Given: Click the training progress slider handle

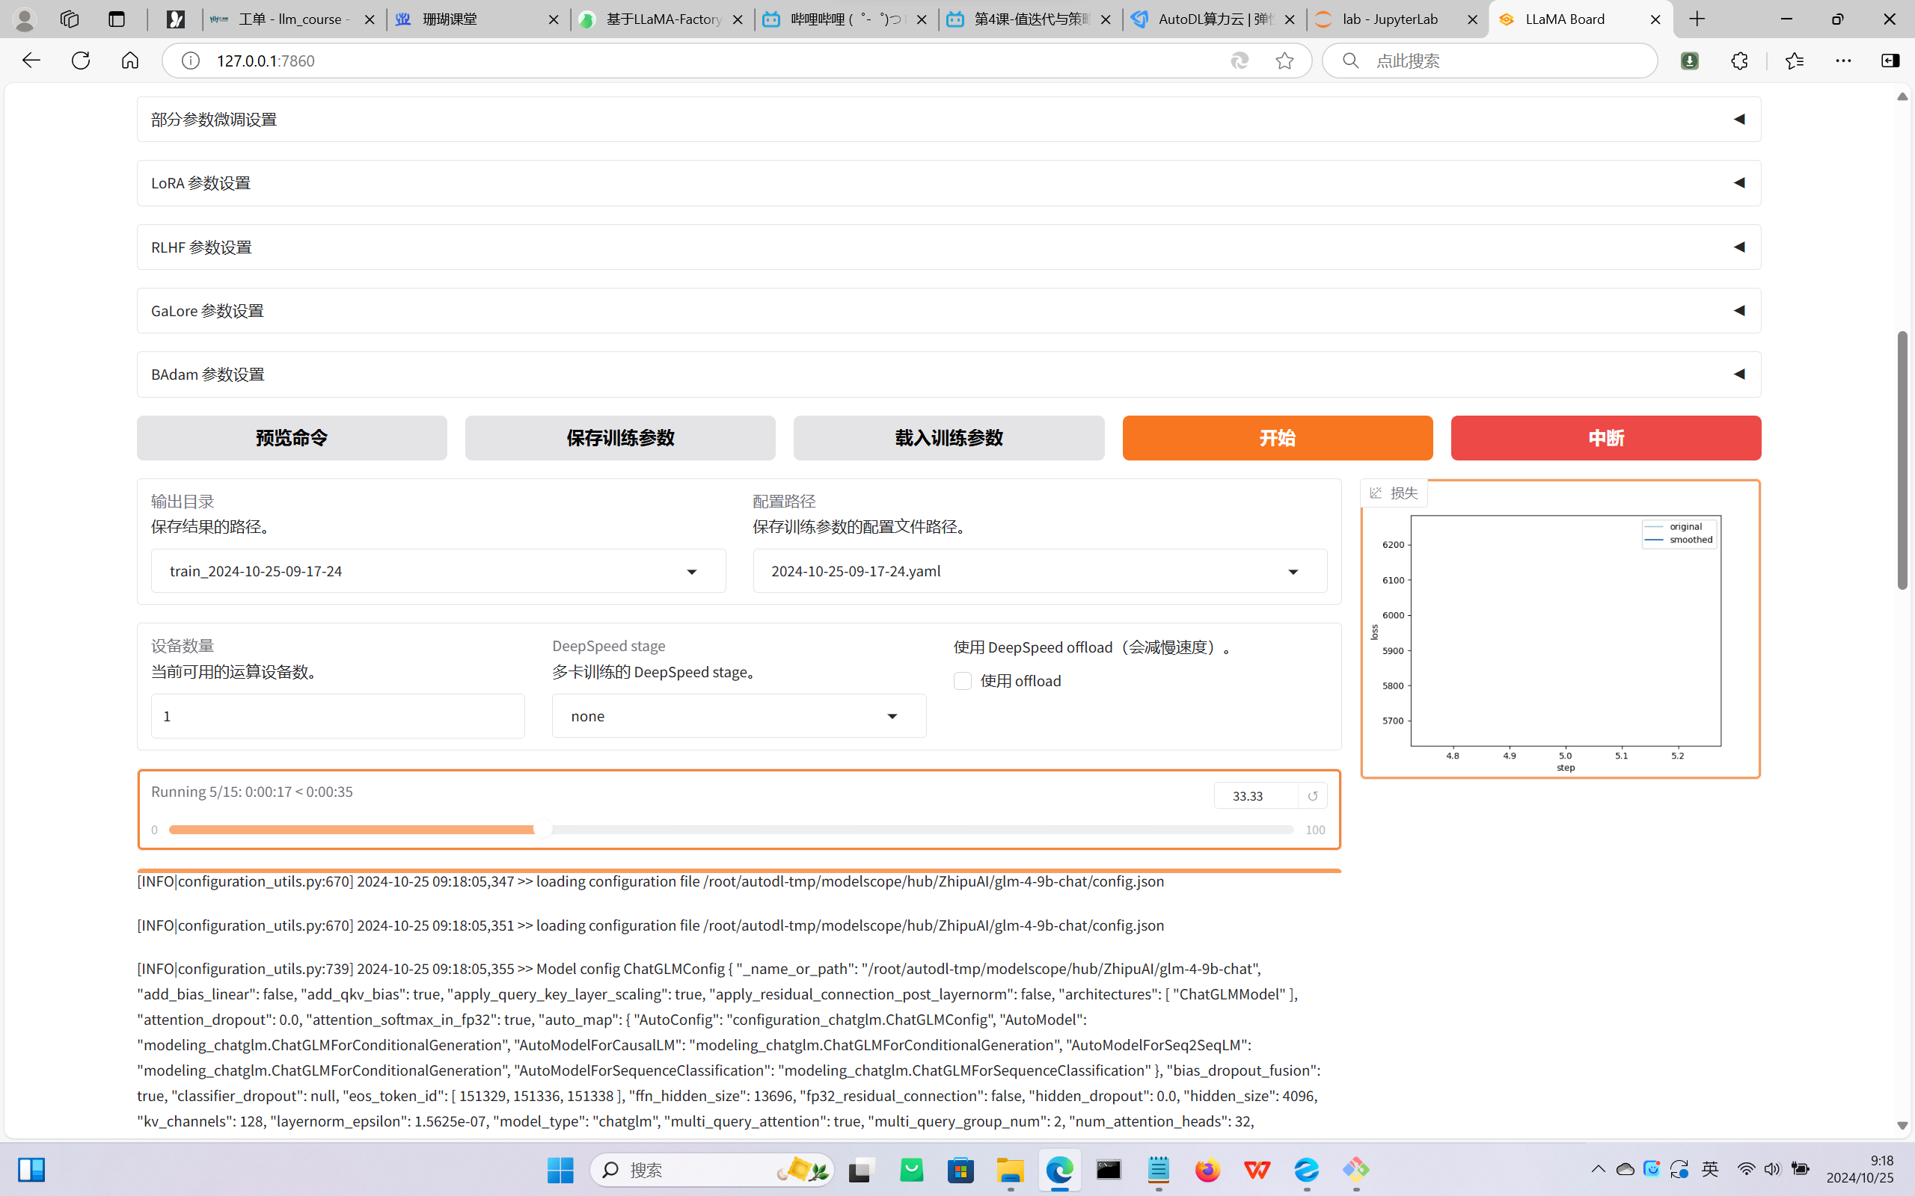Looking at the screenshot, I should 543,829.
